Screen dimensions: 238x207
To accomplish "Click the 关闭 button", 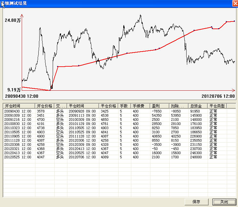I will (x=224, y=202).
